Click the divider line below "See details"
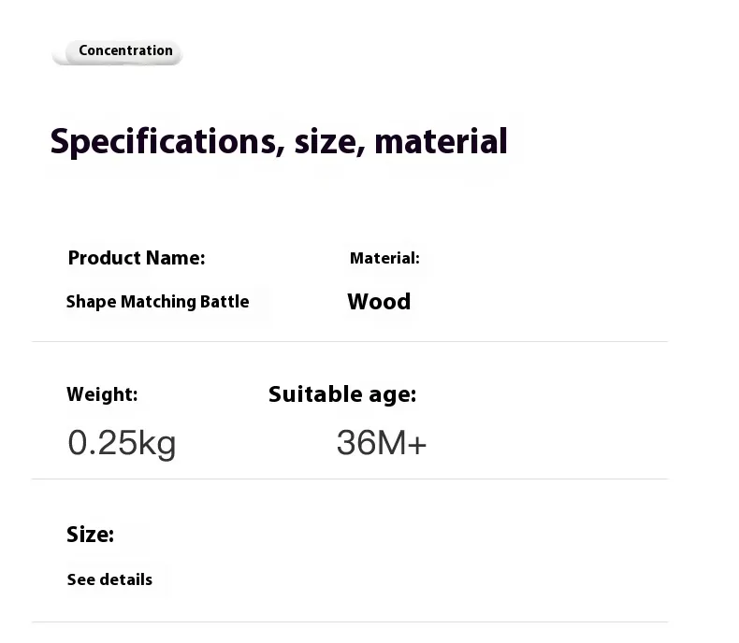 click(350, 622)
